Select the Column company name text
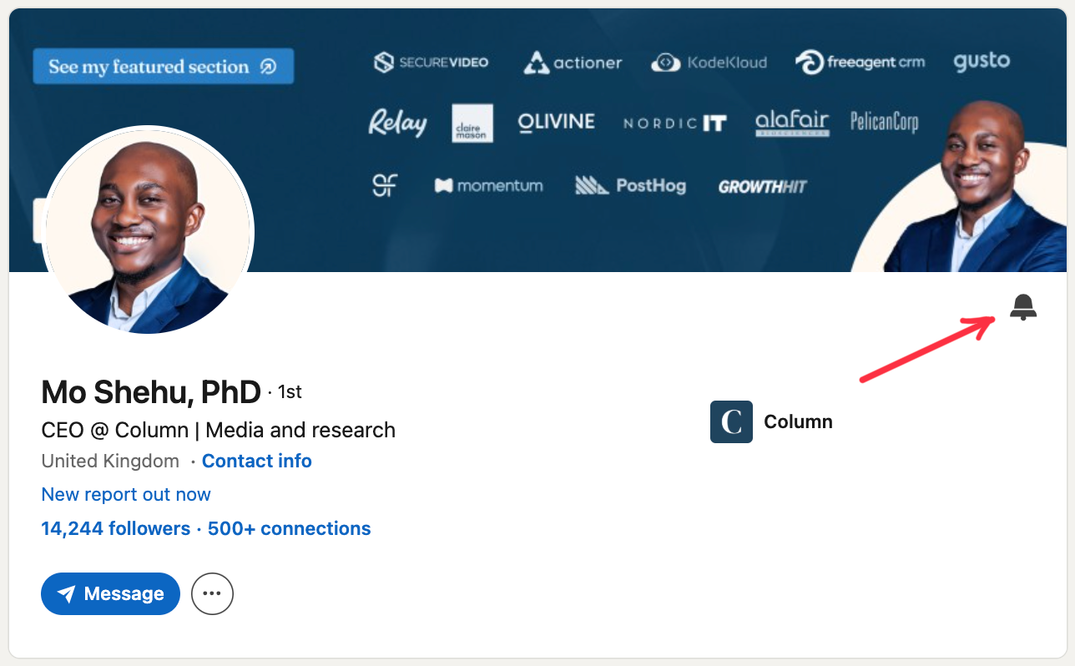Screen dimensions: 1075x666 coord(798,421)
